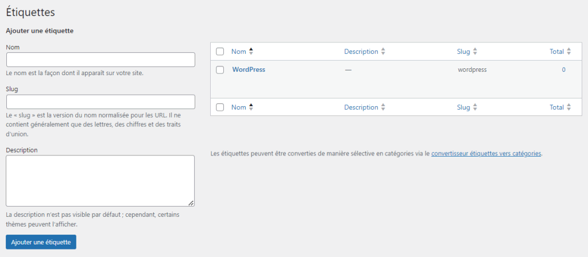Click into the Slug input field
The image size is (588, 257).
[x=100, y=102]
